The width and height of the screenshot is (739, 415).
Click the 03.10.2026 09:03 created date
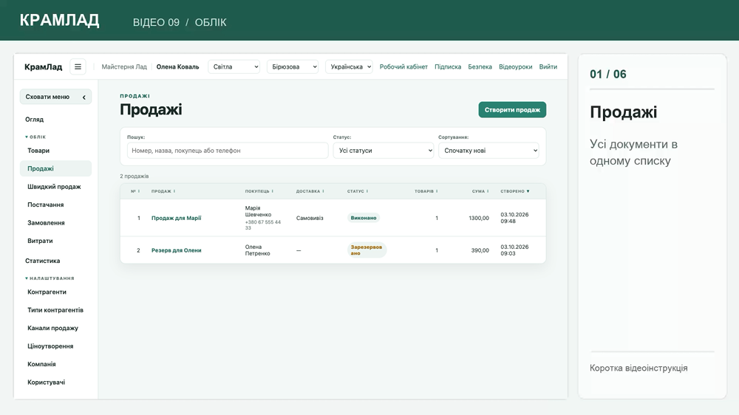(x=514, y=250)
